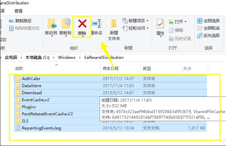Click 本地磁盘 (C:) in the address bar
Viewport: 226px width, 146px height.
[x=37, y=57]
